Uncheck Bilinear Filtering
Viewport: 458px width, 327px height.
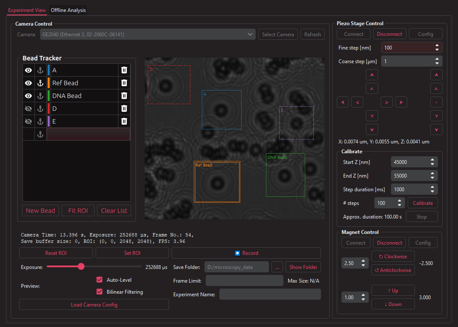(100, 292)
